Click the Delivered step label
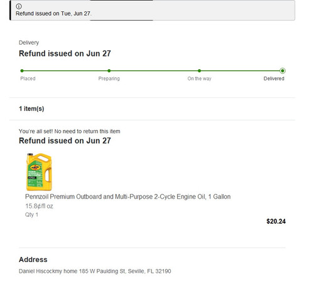The image size is (314, 301). (274, 79)
